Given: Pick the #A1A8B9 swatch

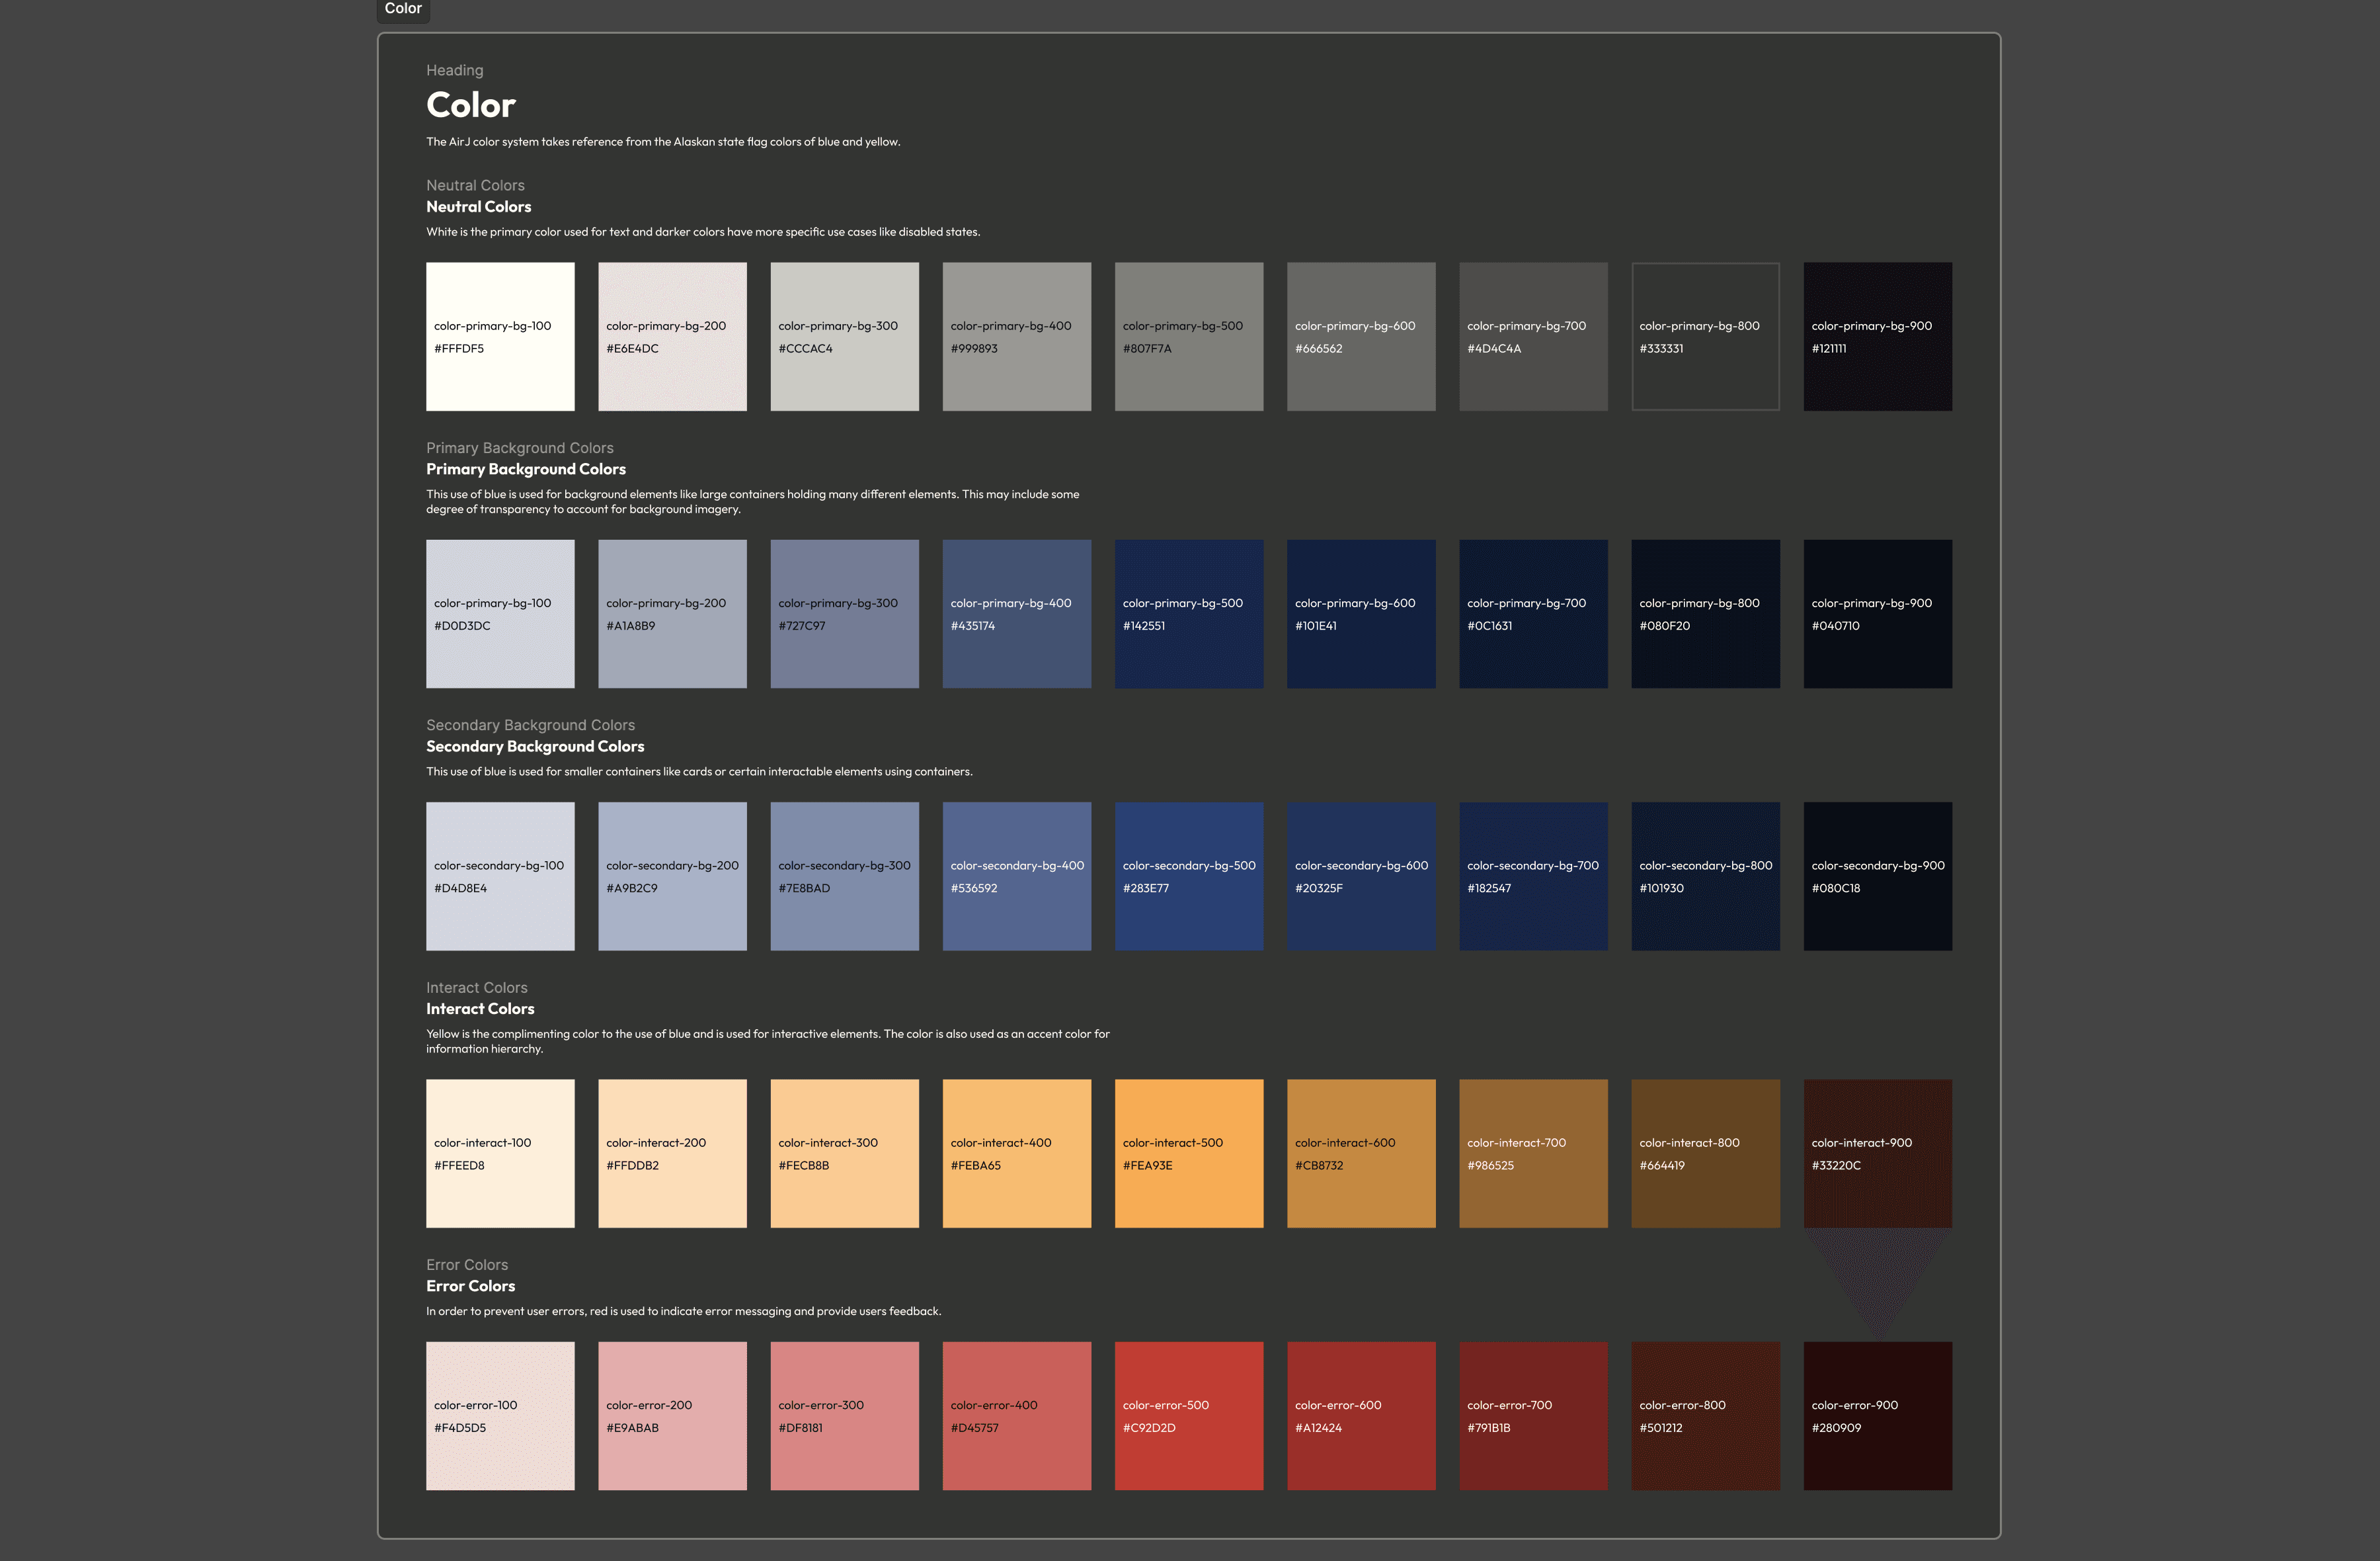Looking at the screenshot, I should [672, 614].
